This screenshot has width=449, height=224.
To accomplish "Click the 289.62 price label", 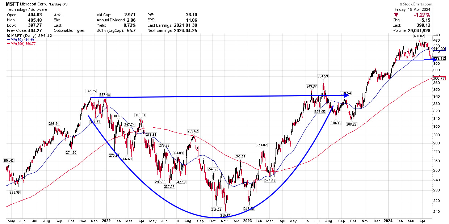I will pos(193,131).
